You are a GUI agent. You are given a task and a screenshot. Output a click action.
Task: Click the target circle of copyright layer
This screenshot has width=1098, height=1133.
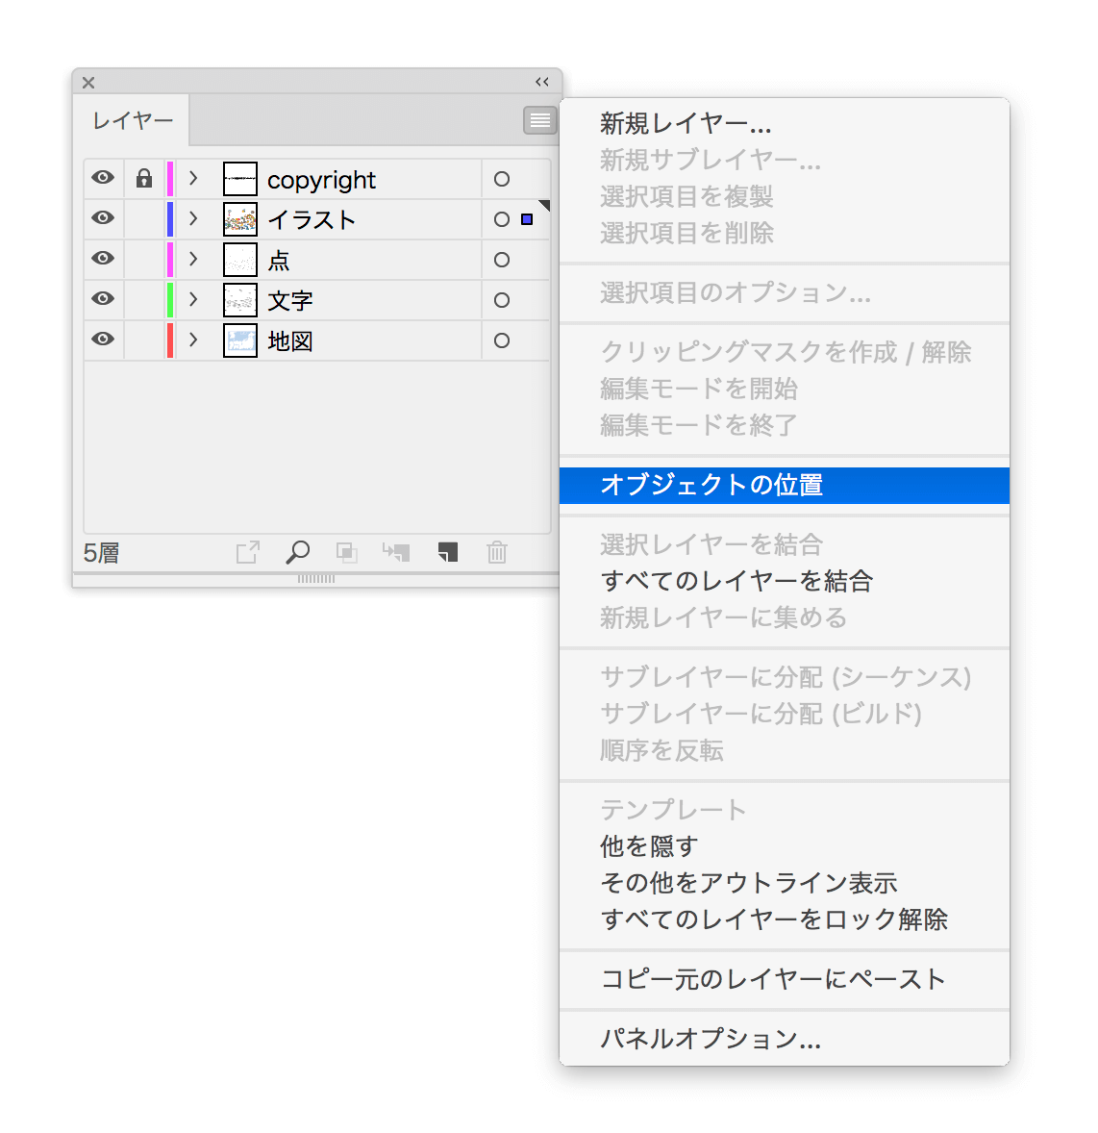(x=501, y=179)
